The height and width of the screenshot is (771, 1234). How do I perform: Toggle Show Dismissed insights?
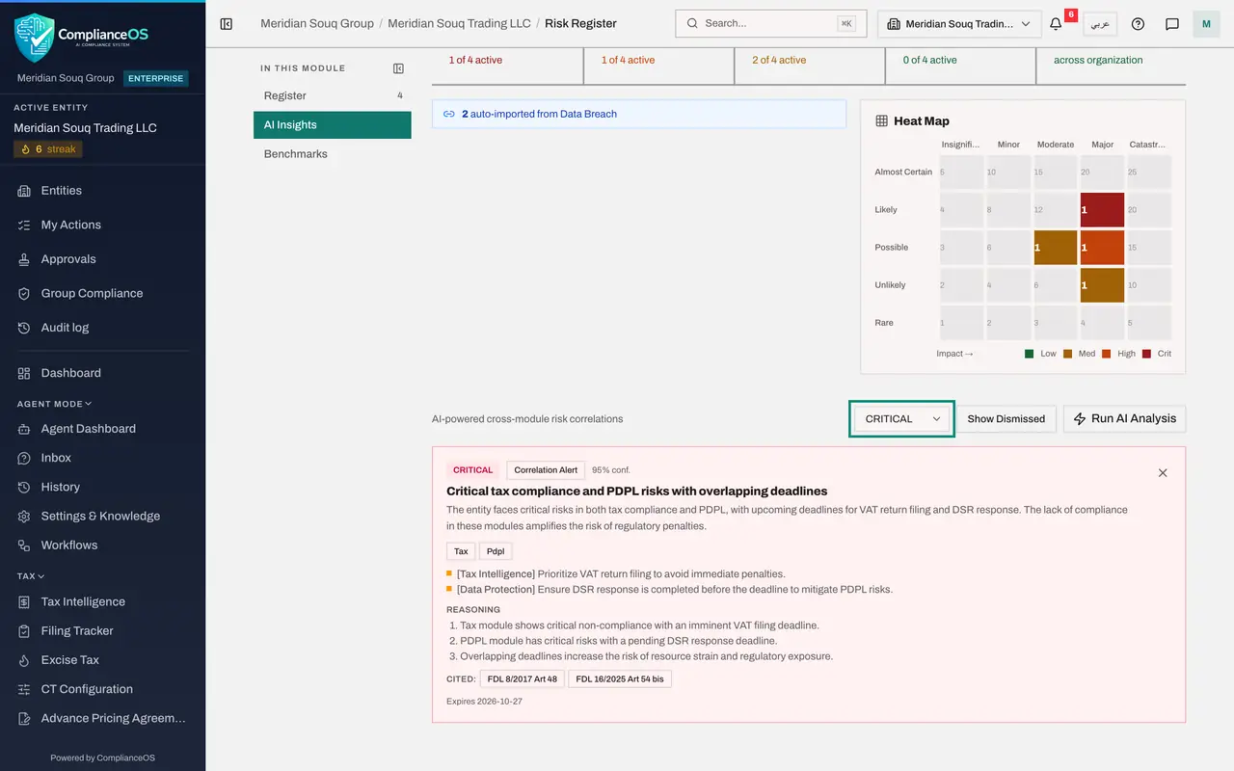coord(1006,419)
